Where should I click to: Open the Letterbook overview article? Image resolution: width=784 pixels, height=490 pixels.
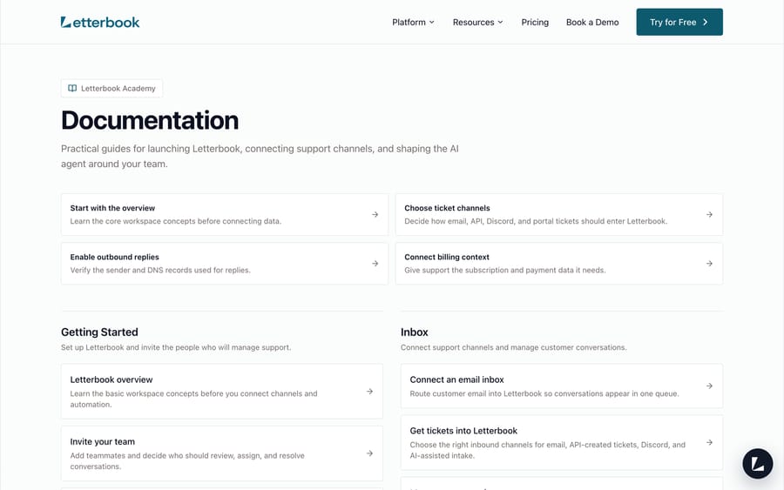[x=222, y=391]
